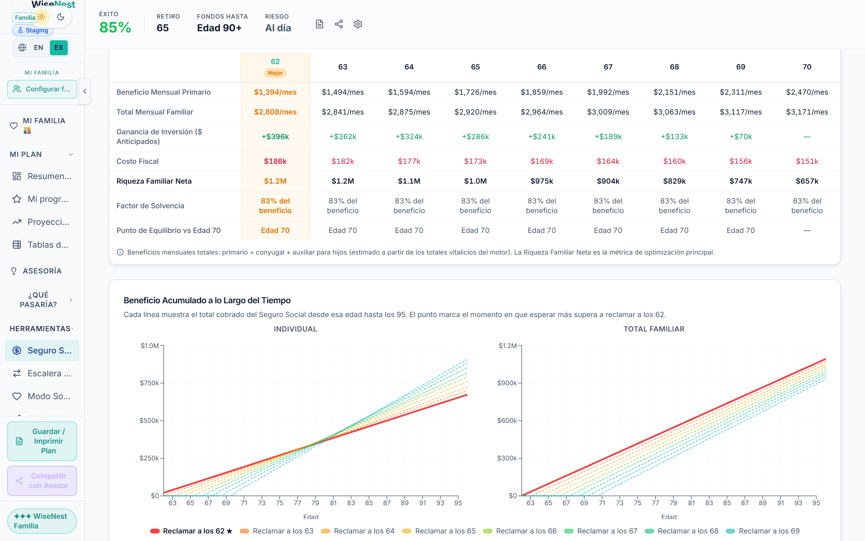Click info icon beside benefits footnote
This screenshot has width=865, height=541.
(x=120, y=252)
